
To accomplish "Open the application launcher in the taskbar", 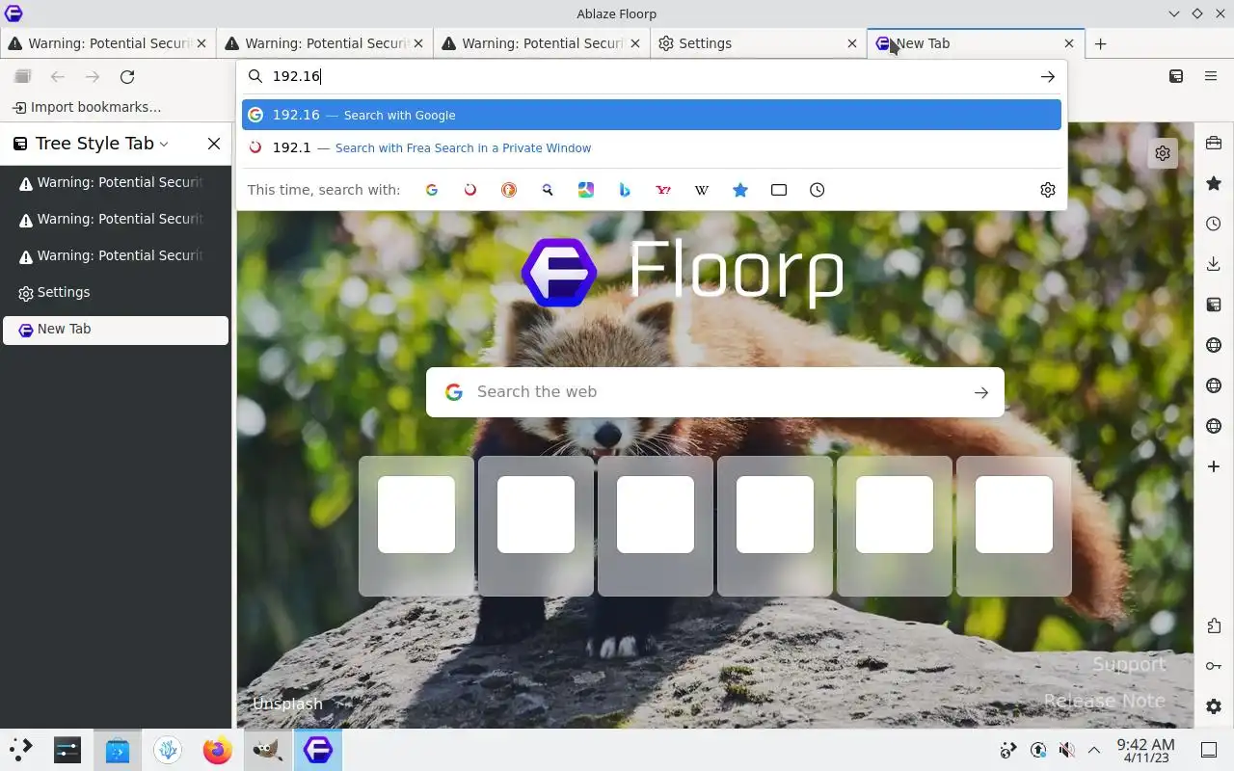I will pyautogui.click(x=21, y=749).
